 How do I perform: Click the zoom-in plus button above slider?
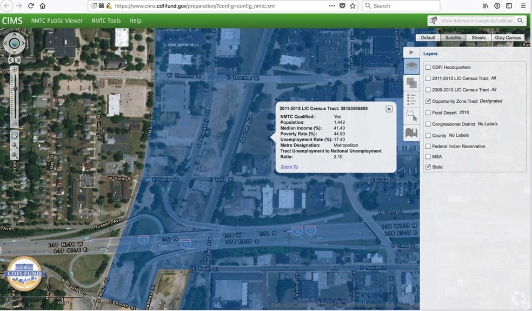[15, 70]
